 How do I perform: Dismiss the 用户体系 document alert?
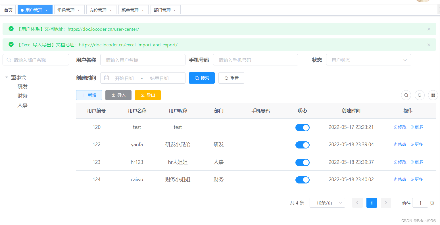(x=429, y=29)
